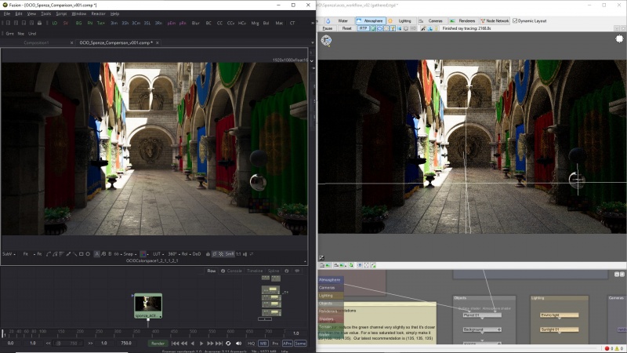Open the composition tabs dropdown arrow
Viewport: 627px width, 353px height.
[x=312, y=43]
